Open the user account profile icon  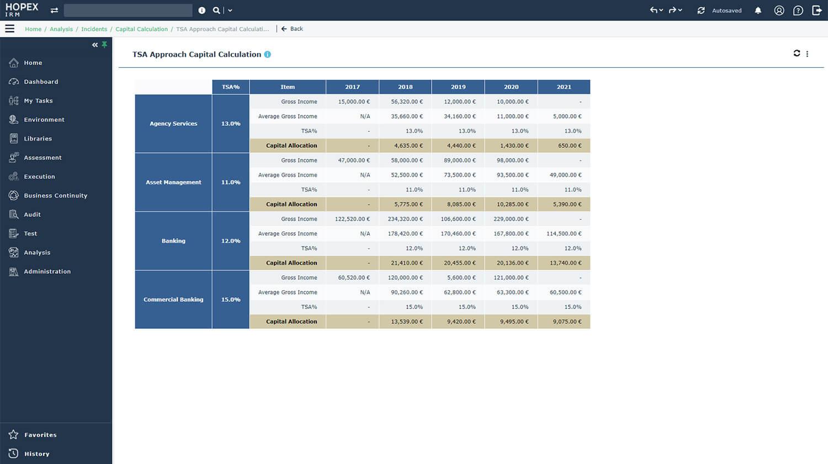[779, 10]
